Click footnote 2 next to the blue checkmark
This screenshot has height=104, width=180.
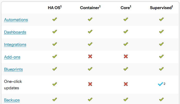pyautogui.click(x=164, y=84)
